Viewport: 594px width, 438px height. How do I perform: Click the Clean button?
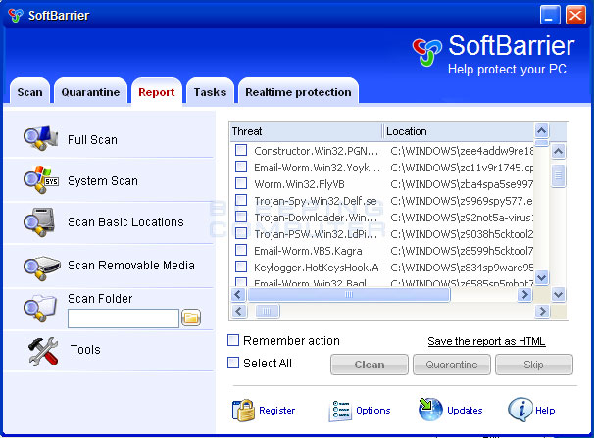pos(370,365)
